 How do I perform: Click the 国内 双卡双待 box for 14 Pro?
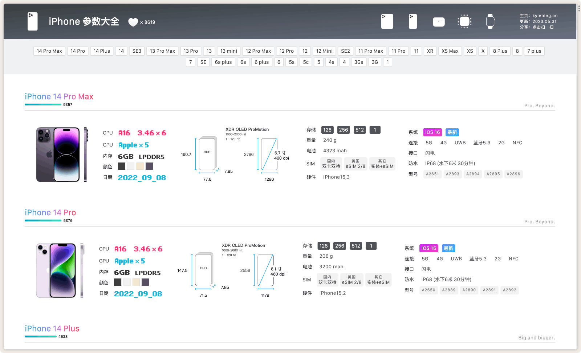pyautogui.click(x=327, y=280)
